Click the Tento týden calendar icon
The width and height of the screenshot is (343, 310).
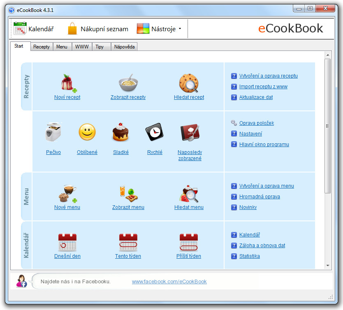[x=128, y=242]
